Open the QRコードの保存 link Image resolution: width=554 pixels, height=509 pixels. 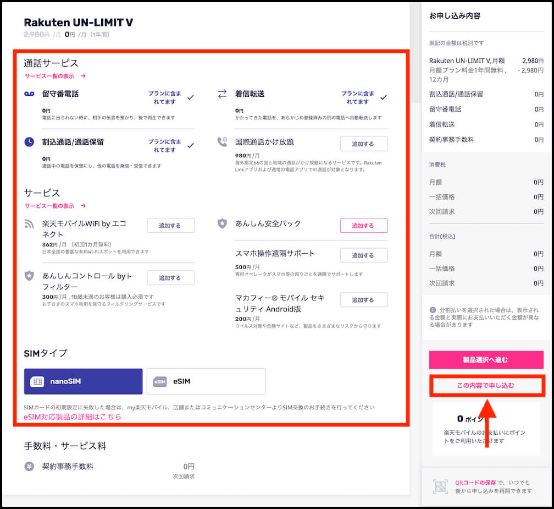coord(475,483)
